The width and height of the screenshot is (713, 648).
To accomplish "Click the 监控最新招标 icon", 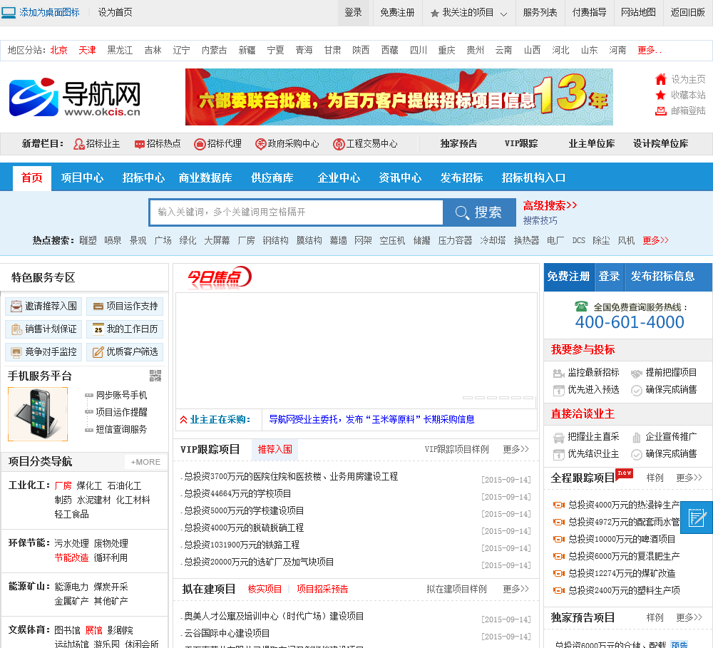I will [x=558, y=374].
